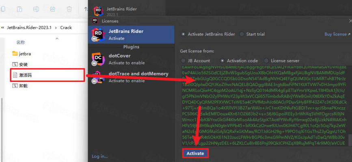Click the dotTrace and dotMemory icon
This screenshot has width=352, height=162.
coord(98,77)
